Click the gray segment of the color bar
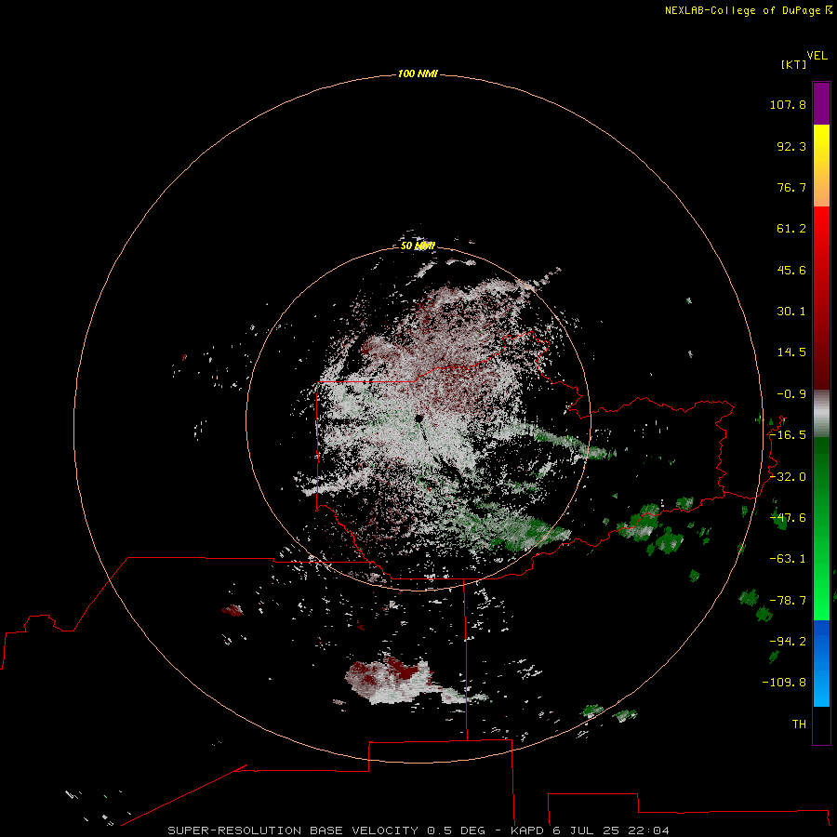The height and width of the screenshot is (837, 837). (x=821, y=414)
